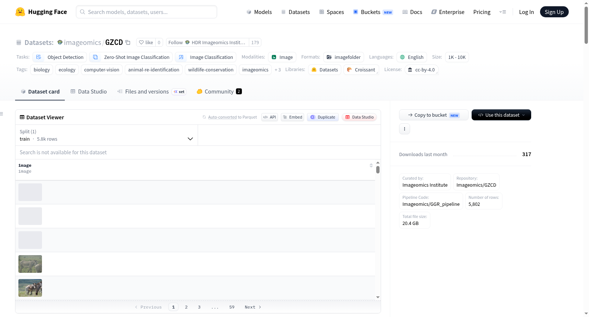Click the Croissant library tag
The image size is (589, 317).
(361, 70)
